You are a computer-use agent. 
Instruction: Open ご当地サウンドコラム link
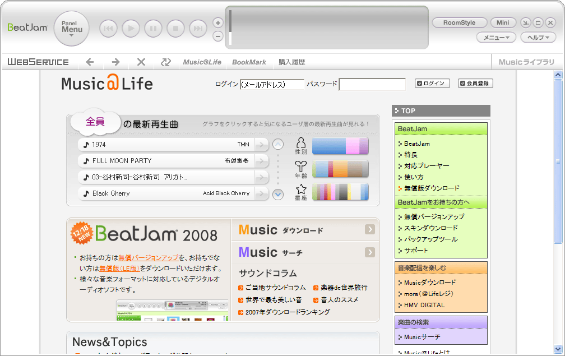pos(275,288)
